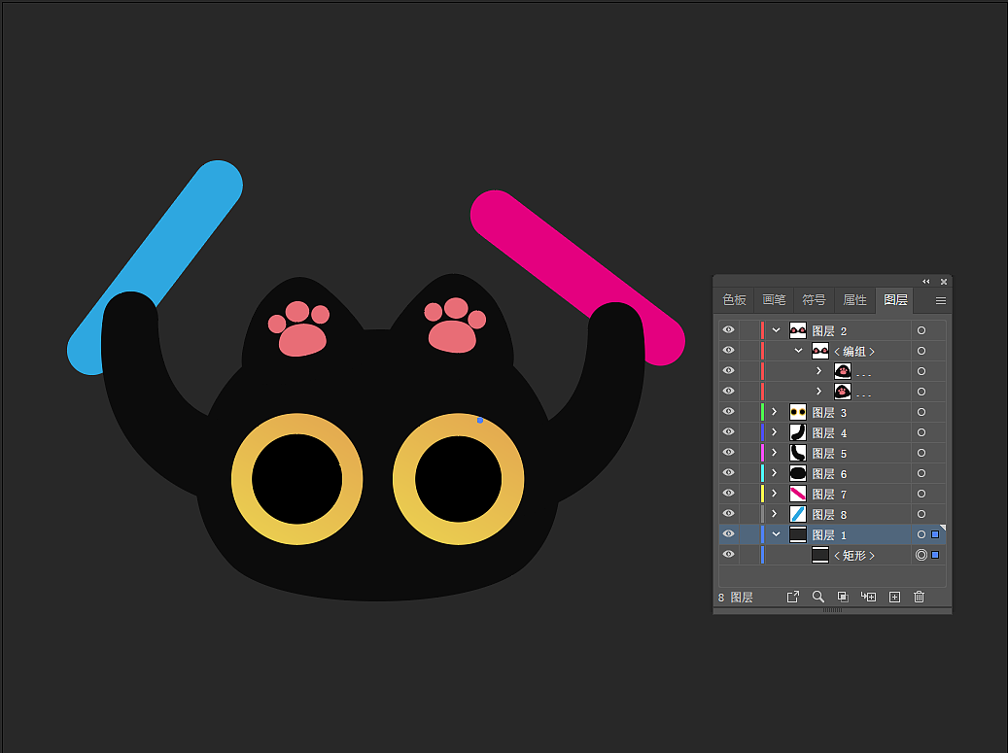Screen dimensions: 1008x753
Task: Select the layer named 图层 5
Action: click(x=829, y=454)
